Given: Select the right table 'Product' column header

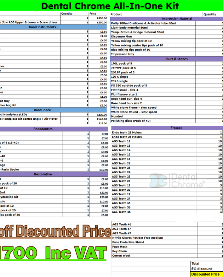Looking at the screenshot, I should [x=116, y=14].
